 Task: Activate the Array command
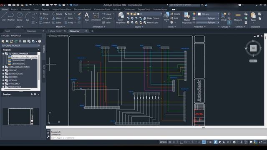[69, 22]
